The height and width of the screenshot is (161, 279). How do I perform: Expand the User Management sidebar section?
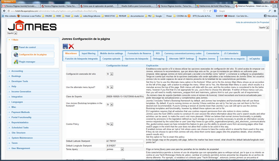click(x=33, y=148)
